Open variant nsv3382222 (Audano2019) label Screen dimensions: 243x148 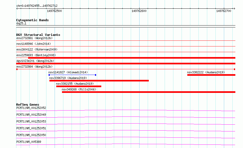pos(206,72)
